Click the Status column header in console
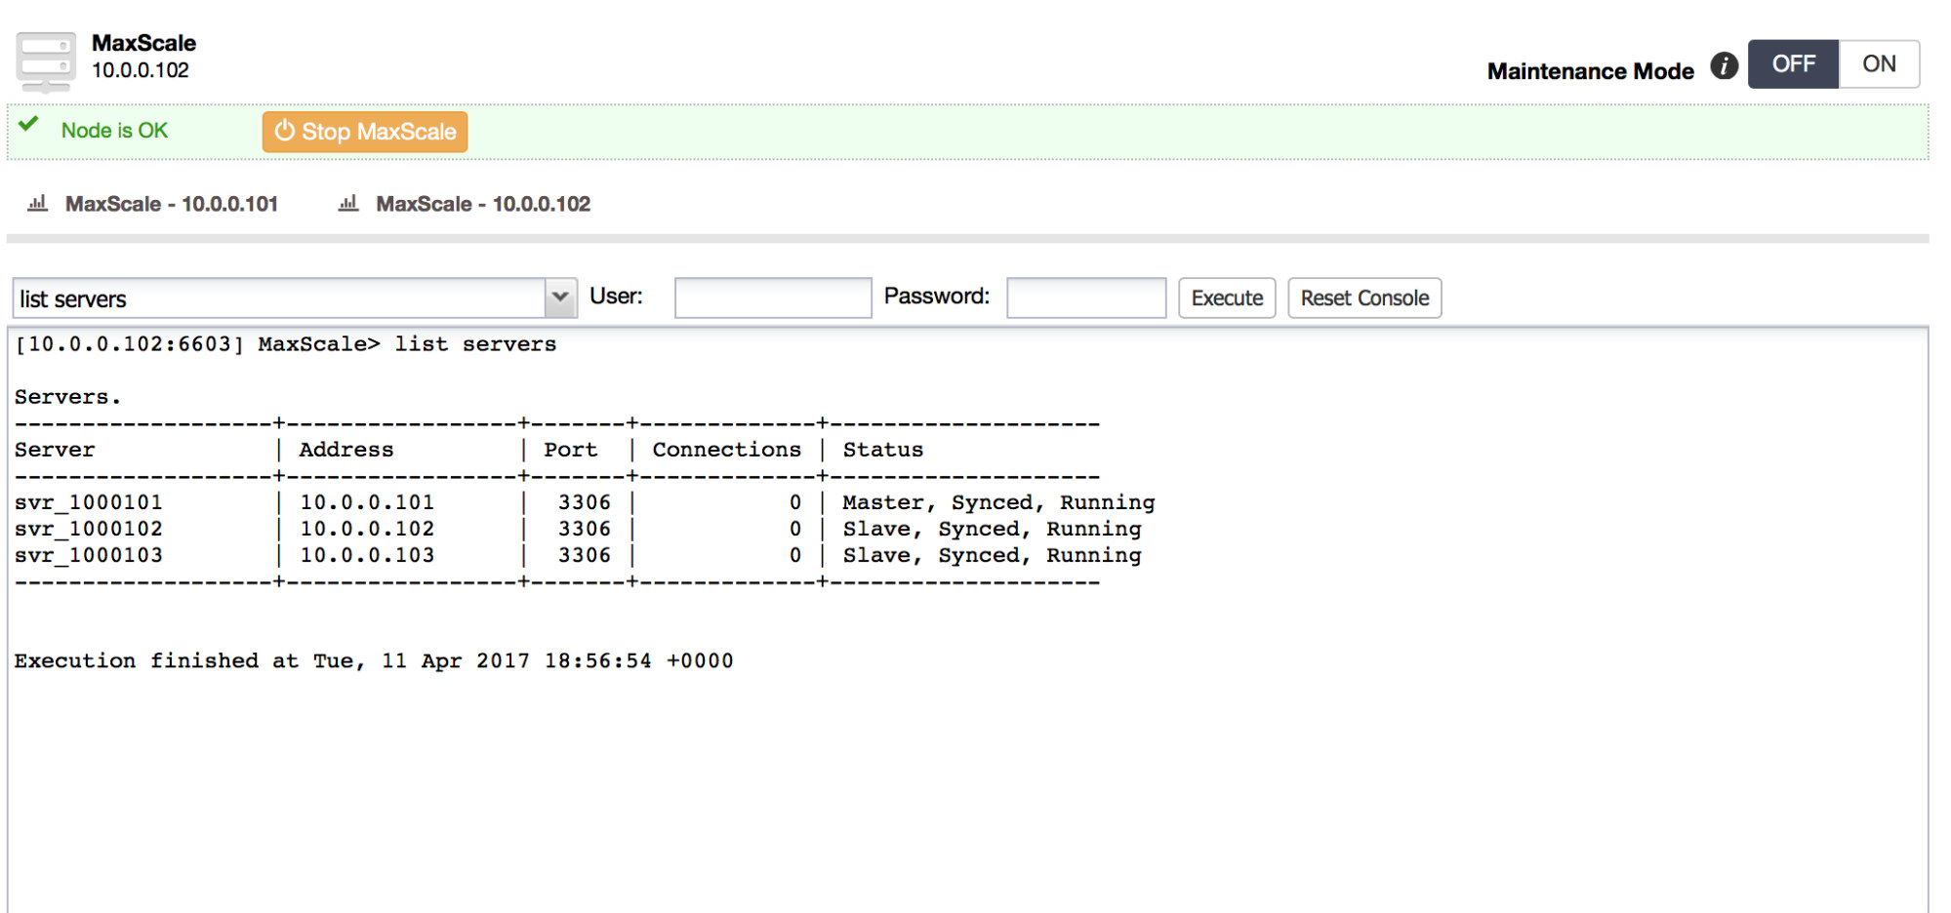This screenshot has width=1951, height=913. (x=882, y=450)
